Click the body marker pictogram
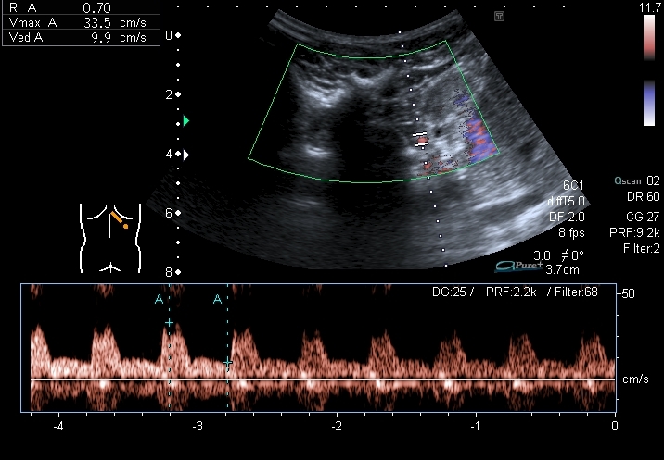Image resolution: width=664 pixels, height=460 pixels. (x=110, y=238)
